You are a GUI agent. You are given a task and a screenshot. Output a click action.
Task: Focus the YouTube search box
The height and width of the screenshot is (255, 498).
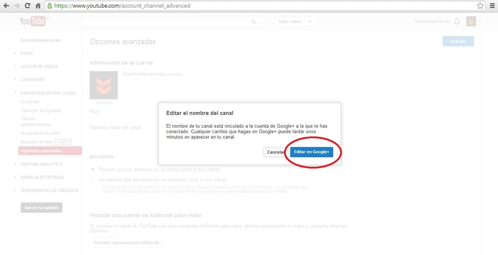coord(162,22)
